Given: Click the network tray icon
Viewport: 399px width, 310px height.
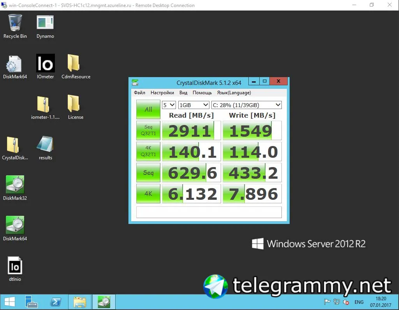Looking at the screenshot, I should click(x=336, y=302).
